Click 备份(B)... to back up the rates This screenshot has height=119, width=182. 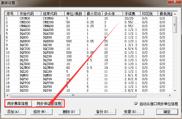(104, 112)
